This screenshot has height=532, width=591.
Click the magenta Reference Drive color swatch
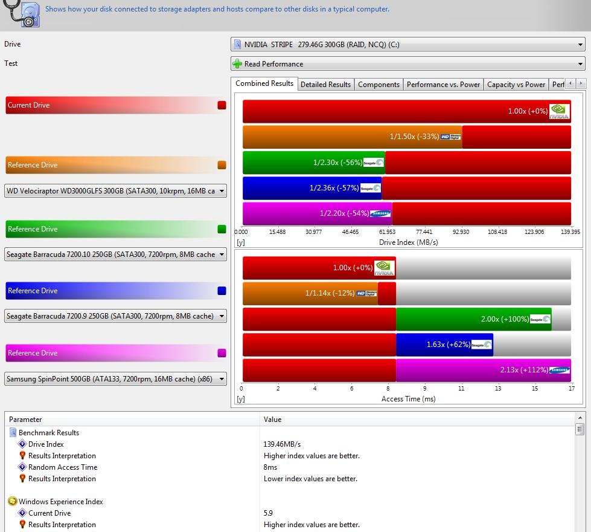click(x=222, y=353)
